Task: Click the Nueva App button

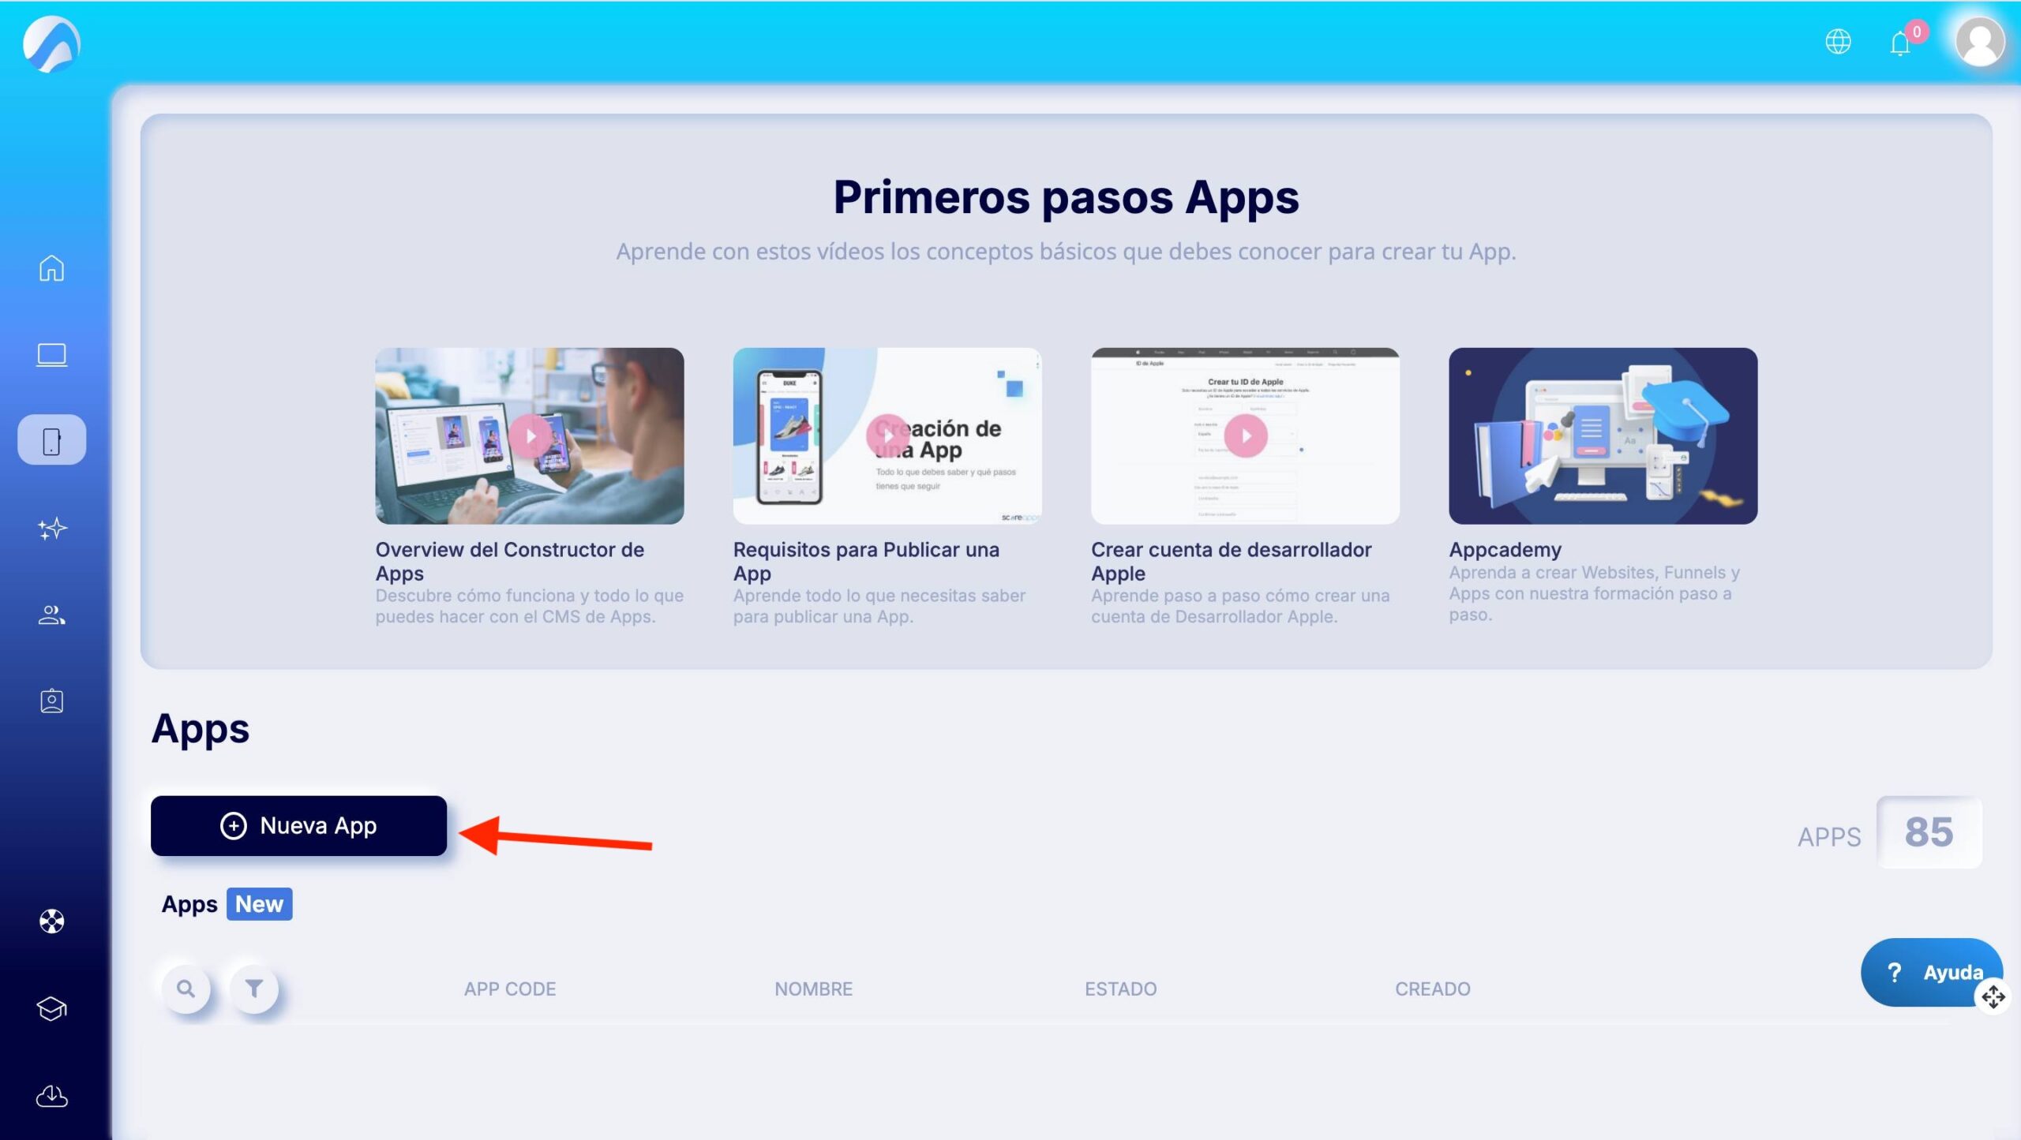Action: [x=298, y=825]
